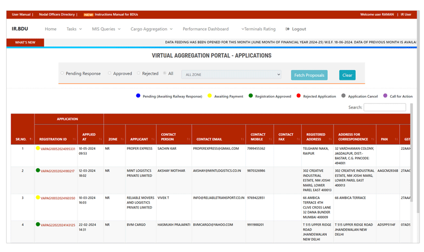Screen dimensions: 424x252
Task: Open registration VAPAG10032024160350 link
Action: (58, 198)
